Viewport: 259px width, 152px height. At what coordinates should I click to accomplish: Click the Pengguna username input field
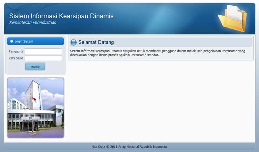coord(43,51)
